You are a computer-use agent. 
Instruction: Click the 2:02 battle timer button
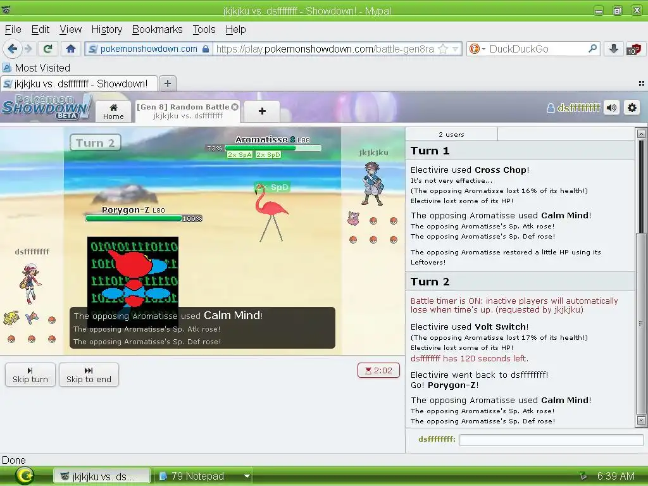click(378, 370)
